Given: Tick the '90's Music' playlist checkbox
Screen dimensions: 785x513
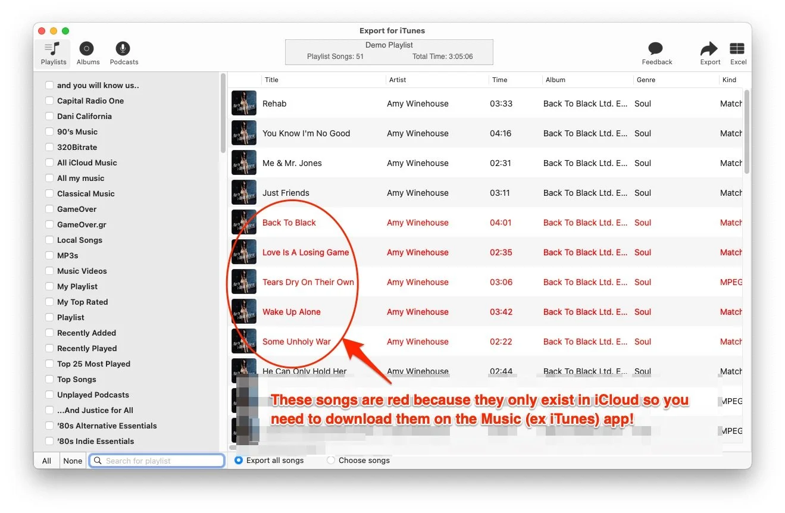Looking at the screenshot, I should (x=49, y=132).
